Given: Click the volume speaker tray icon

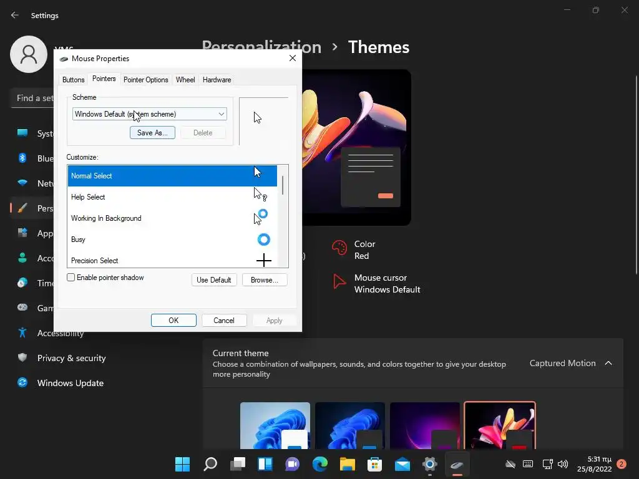Looking at the screenshot, I should point(563,464).
